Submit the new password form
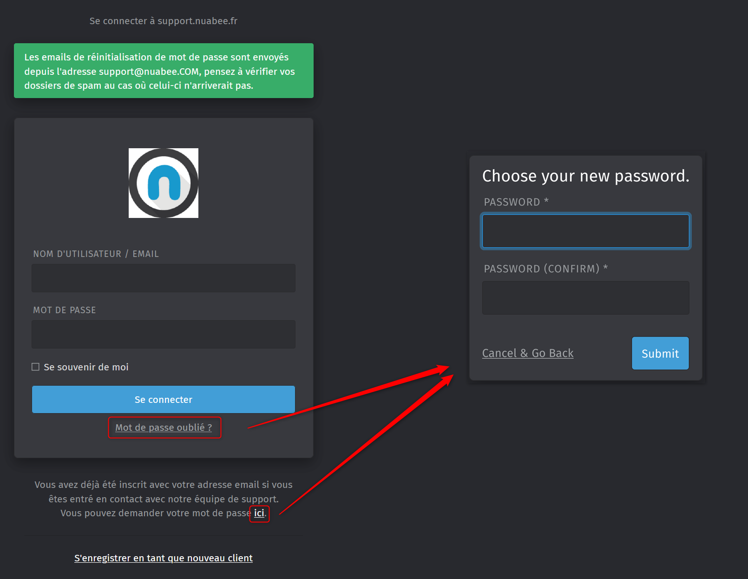The height and width of the screenshot is (579, 748). click(660, 354)
